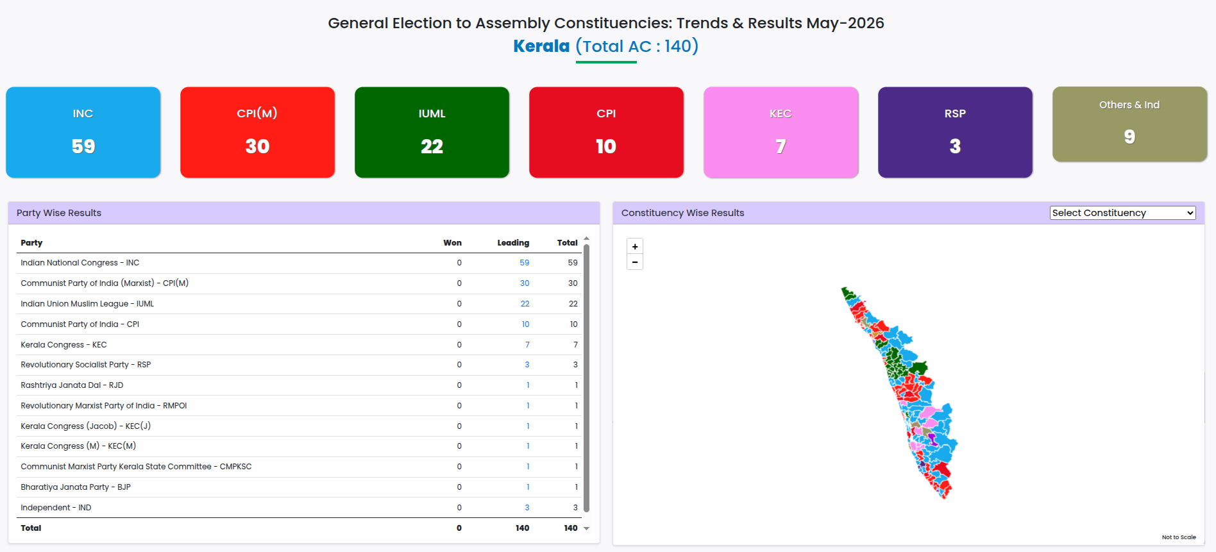Screen dimensions: 1216x552
Task: Open the RSP party card
Action: point(956,133)
